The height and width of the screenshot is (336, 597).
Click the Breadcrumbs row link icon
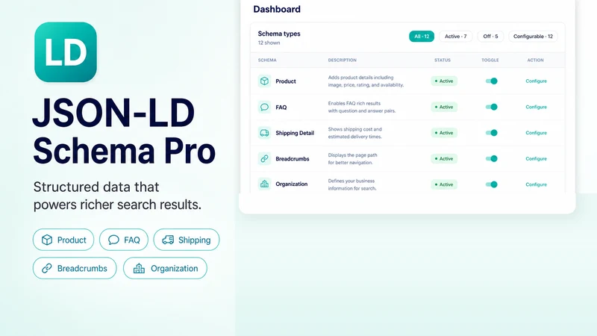tap(264, 158)
